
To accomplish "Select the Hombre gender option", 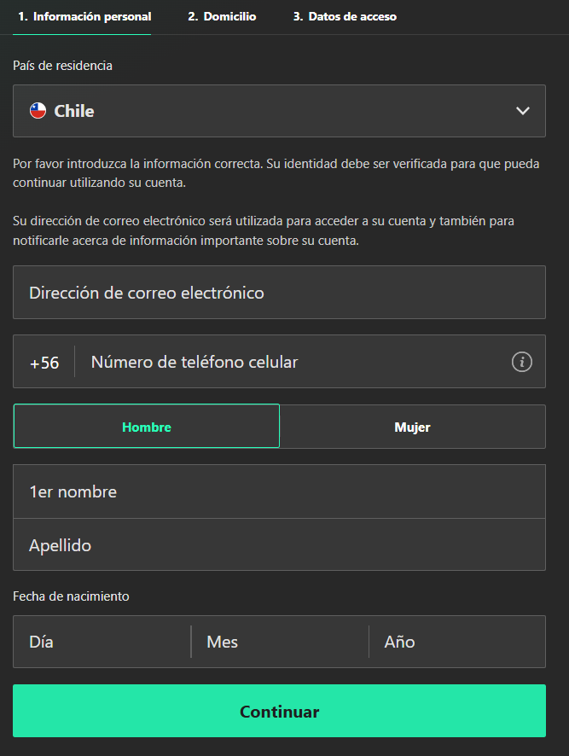I will coord(146,426).
